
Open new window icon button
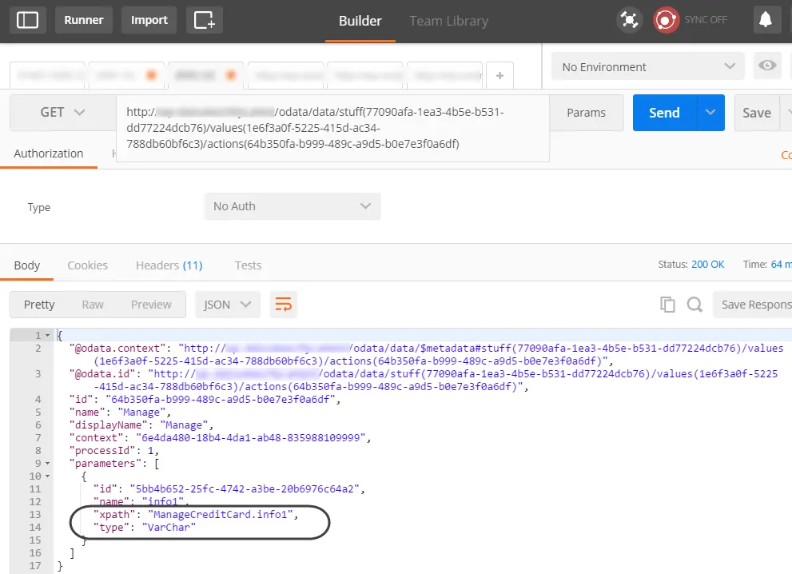click(205, 20)
